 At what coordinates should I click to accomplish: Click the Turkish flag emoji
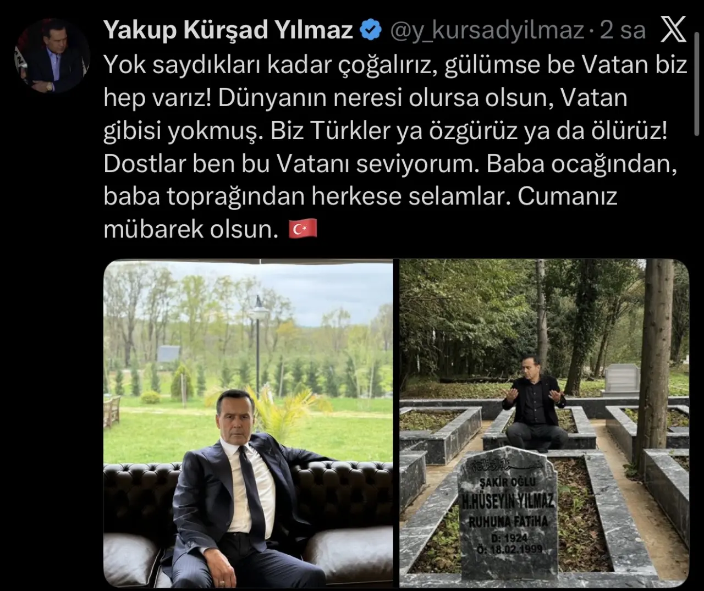point(303,229)
